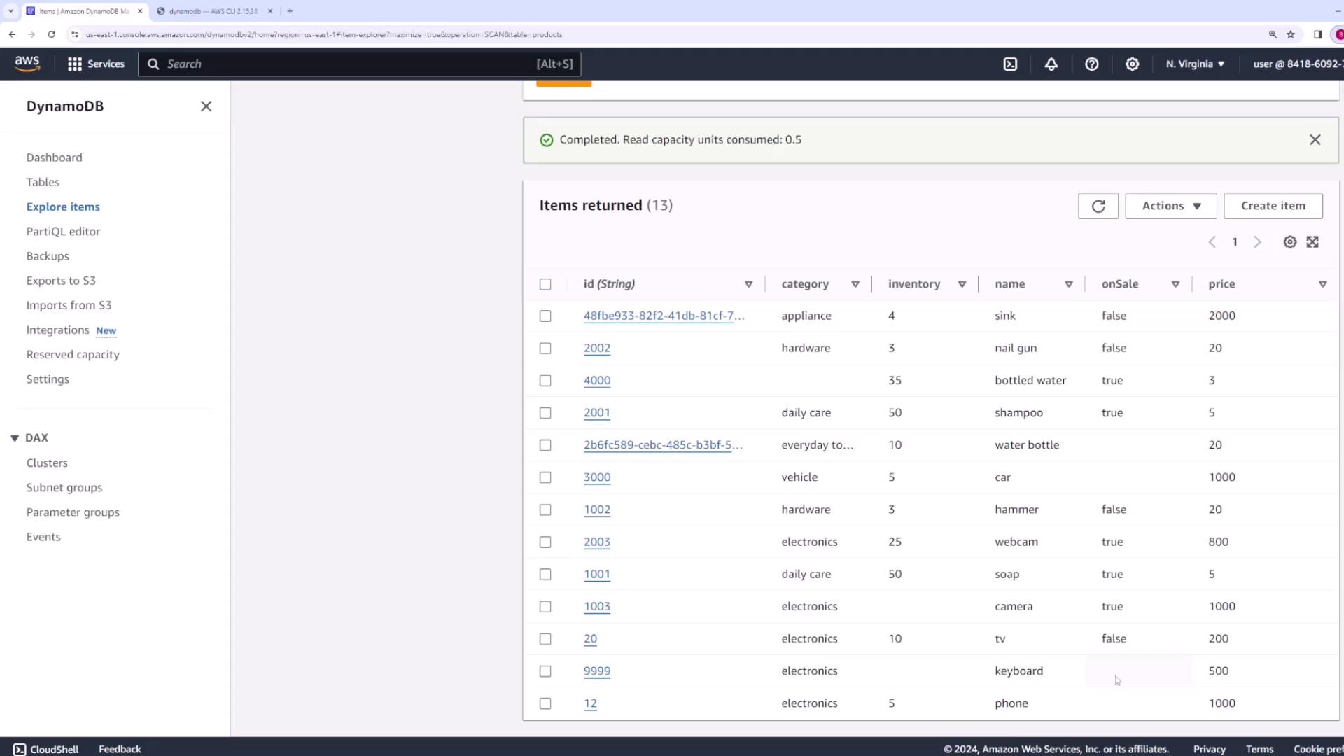This screenshot has width=1344, height=756.
Task: Open table preferences gear icon
Action: tap(1289, 242)
